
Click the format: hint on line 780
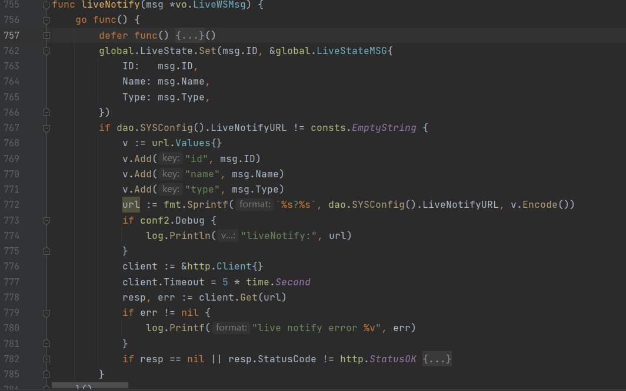[x=231, y=328]
